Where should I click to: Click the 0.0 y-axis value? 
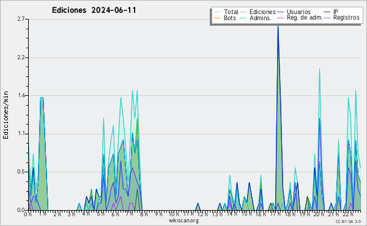21,210
